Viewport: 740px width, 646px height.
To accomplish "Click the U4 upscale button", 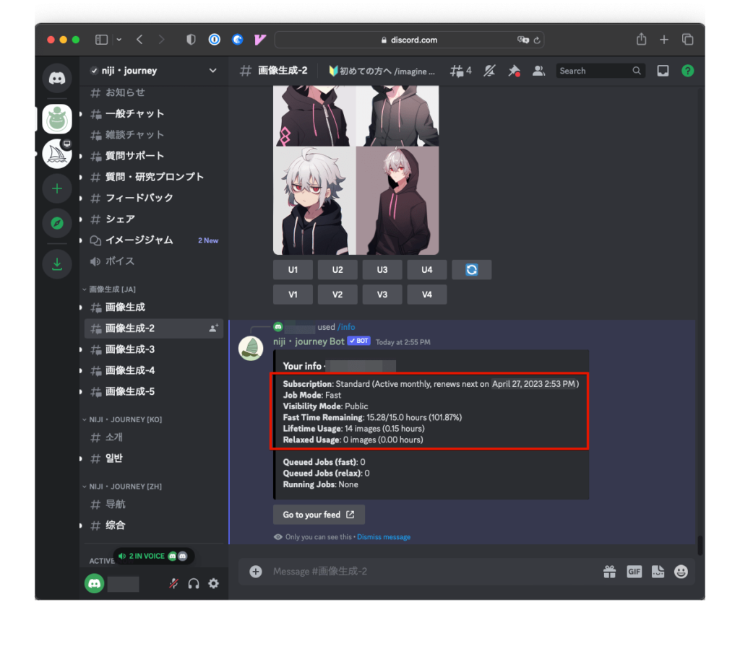I will 427,270.
